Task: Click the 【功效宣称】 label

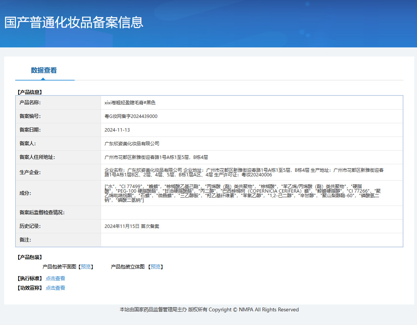Action: coord(30,288)
